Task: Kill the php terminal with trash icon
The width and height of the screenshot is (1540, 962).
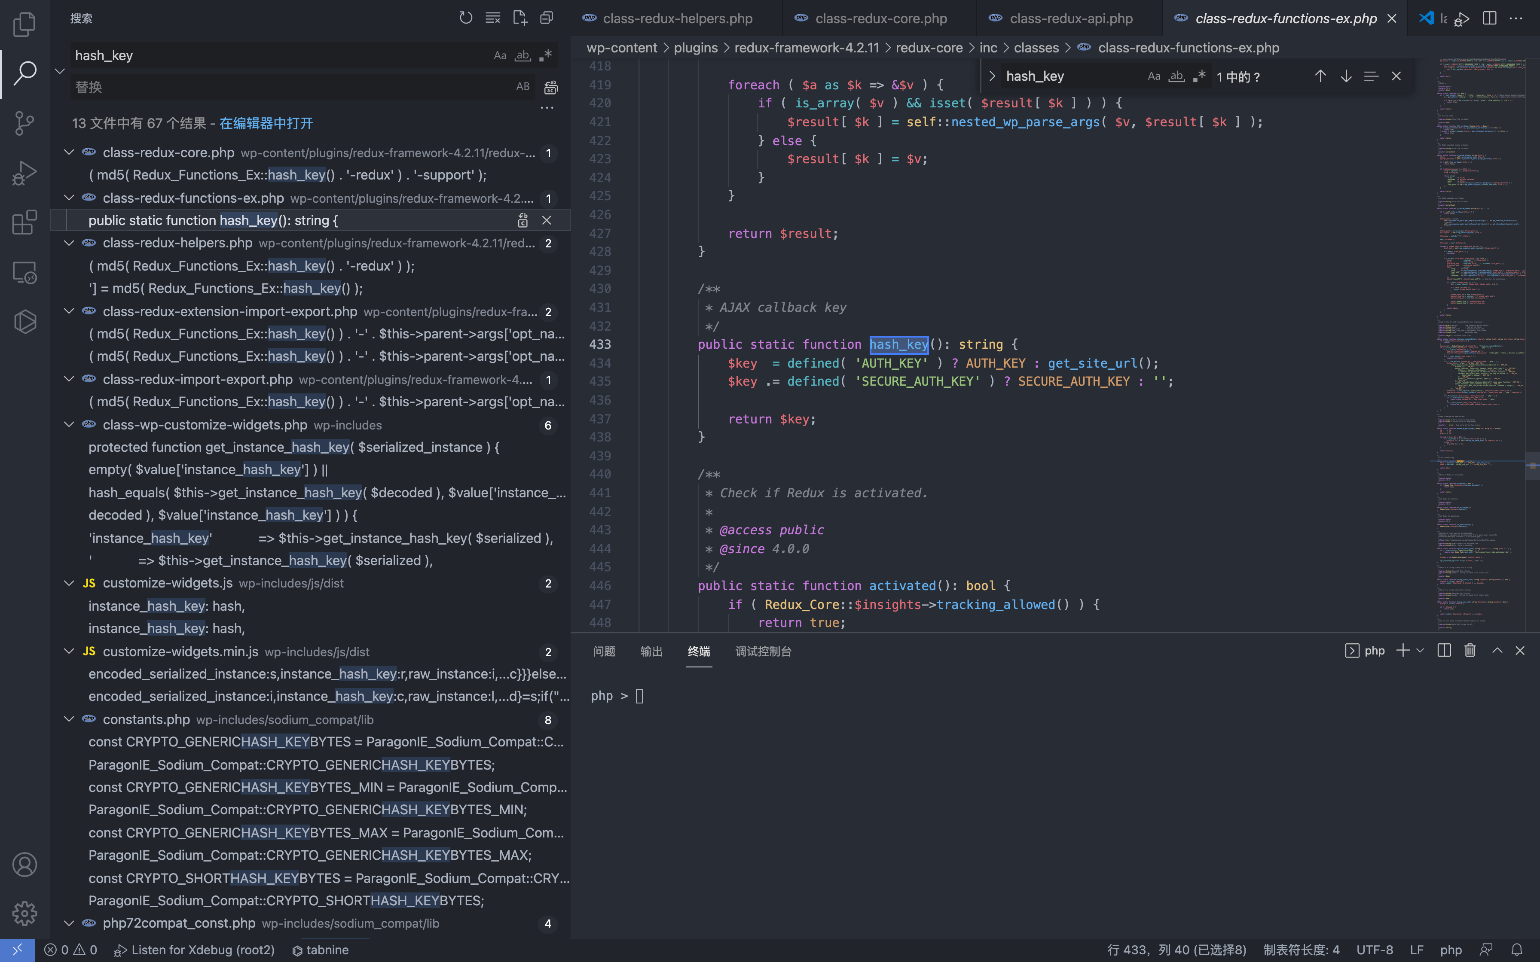Action: point(1470,650)
